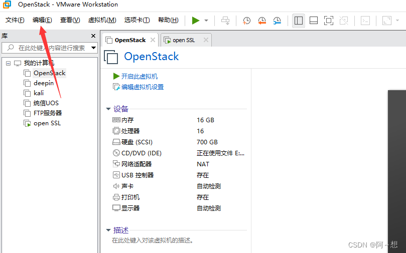Open stretch display dropdown arrow

coord(397,21)
